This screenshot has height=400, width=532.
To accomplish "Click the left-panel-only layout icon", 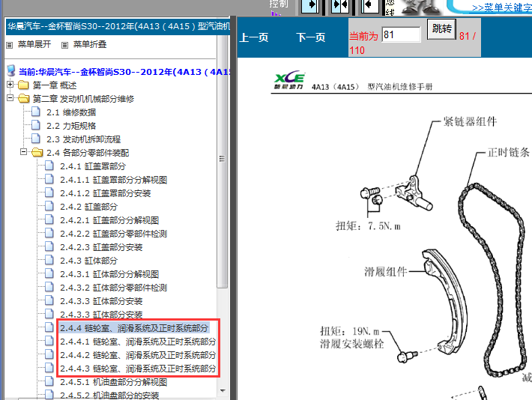I will pyautogui.click(x=310, y=6).
